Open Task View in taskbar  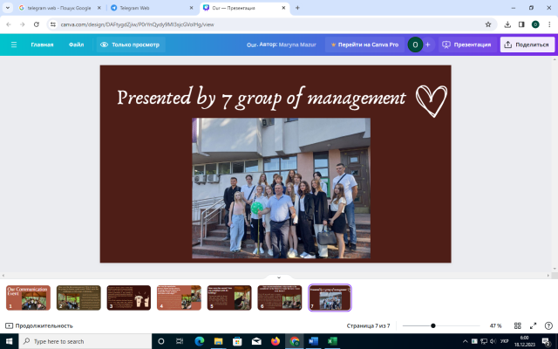pyautogui.click(x=180, y=341)
